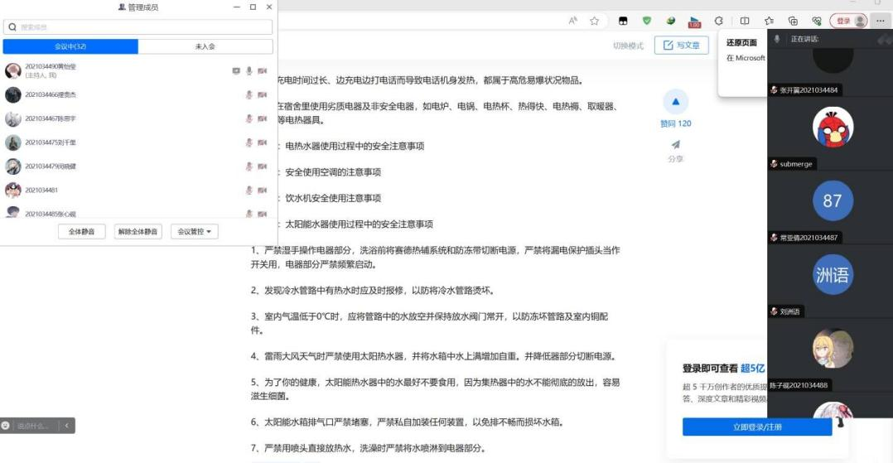This screenshot has width=893, height=463.
Task: Switch to the 未入会 tab
Action: point(205,46)
